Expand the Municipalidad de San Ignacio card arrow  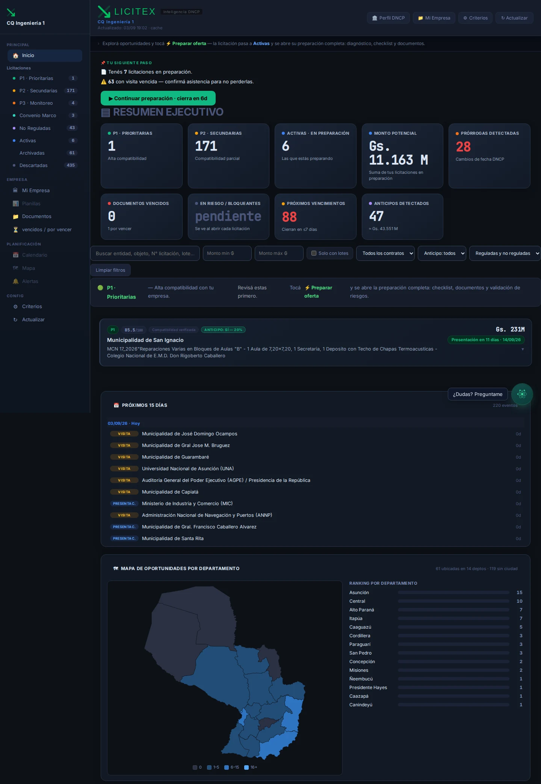(x=523, y=349)
